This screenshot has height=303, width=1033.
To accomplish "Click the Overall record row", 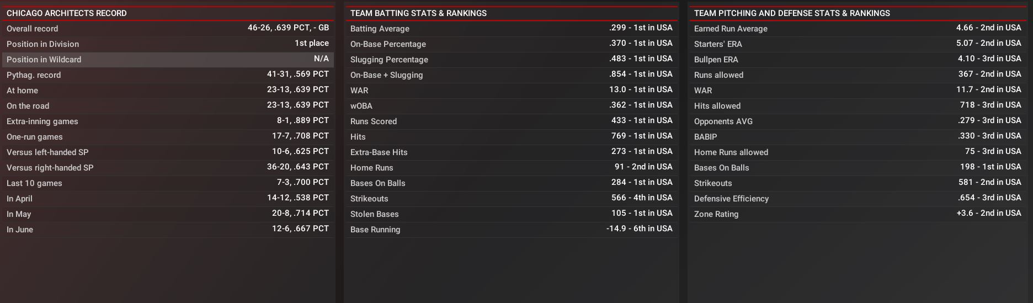I will click(x=168, y=29).
